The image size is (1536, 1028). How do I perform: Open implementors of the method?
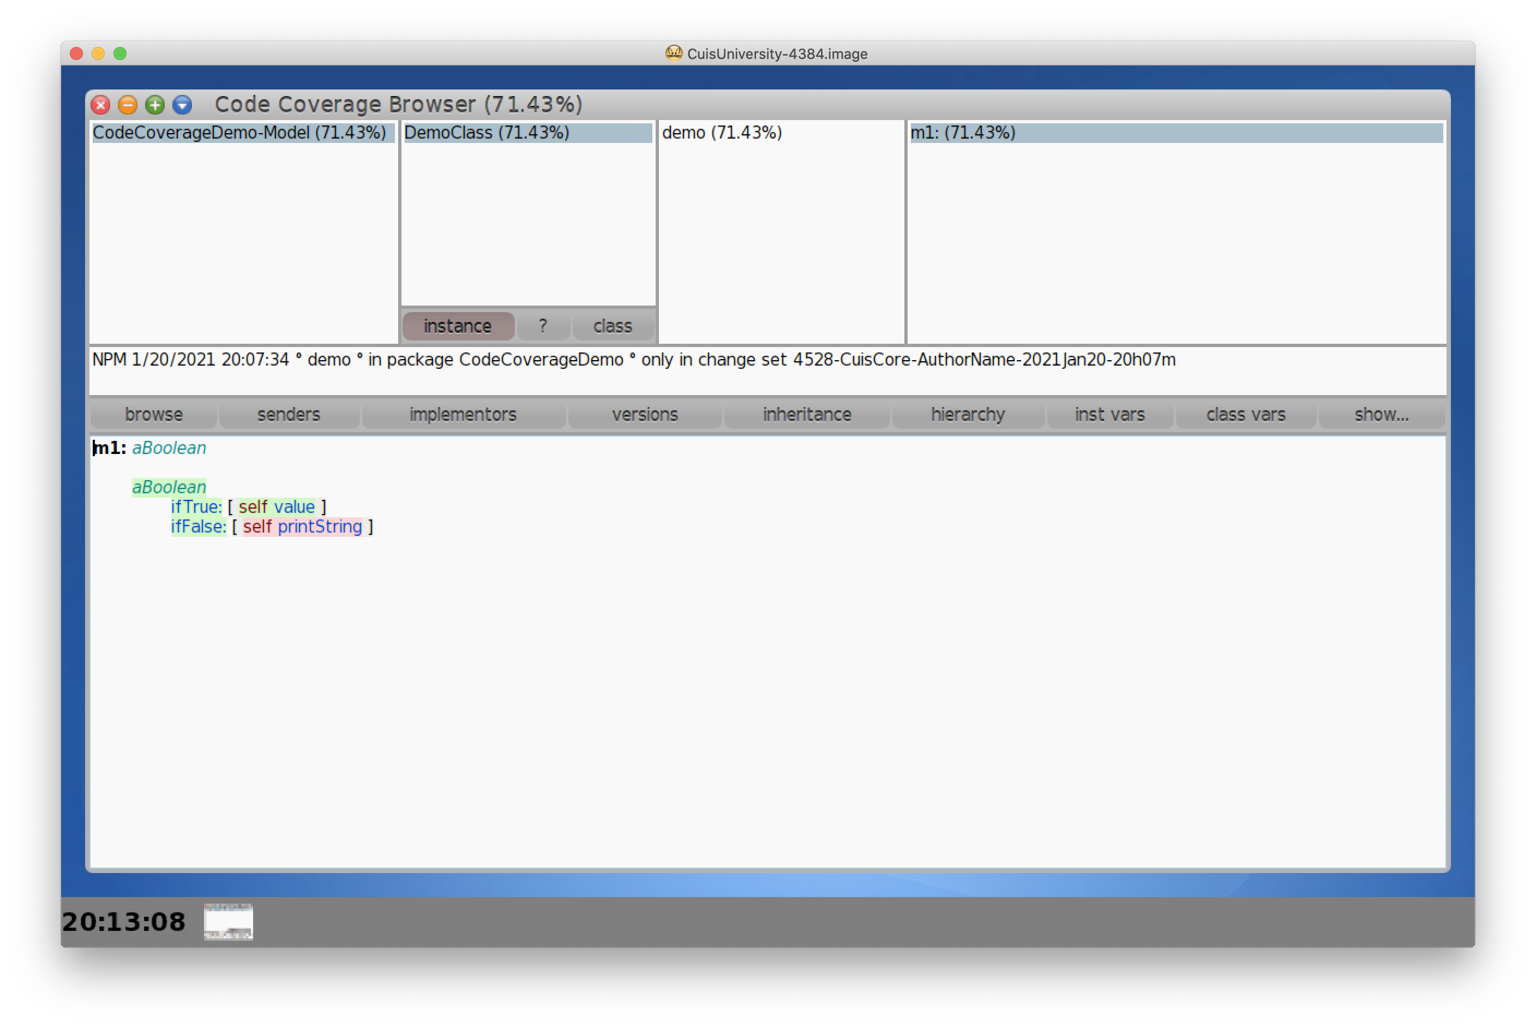coord(463,414)
